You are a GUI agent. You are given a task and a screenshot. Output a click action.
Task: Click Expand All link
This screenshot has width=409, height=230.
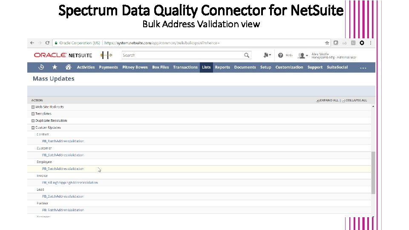pyautogui.click(x=327, y=101)
